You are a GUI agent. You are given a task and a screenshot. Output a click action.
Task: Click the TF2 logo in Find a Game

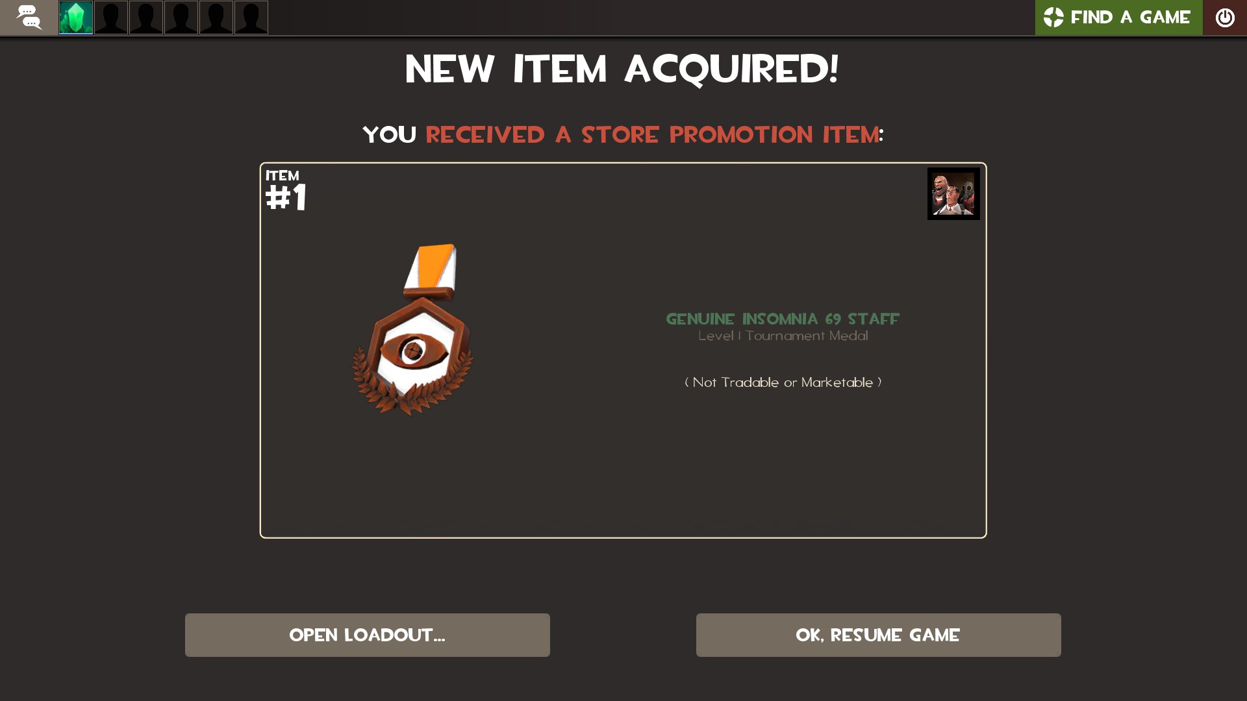tap(1053, 18)
